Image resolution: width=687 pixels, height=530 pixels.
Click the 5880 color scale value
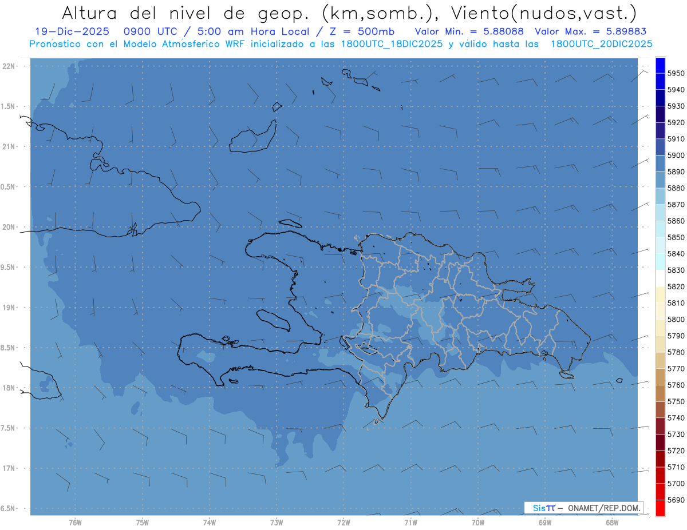pyautogui.click(x=676, y=188)
